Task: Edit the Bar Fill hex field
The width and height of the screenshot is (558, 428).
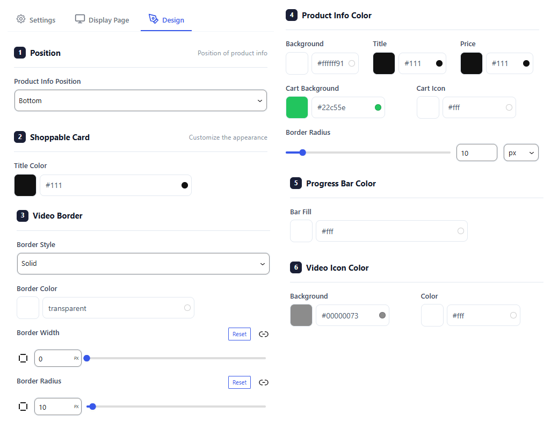Action: coord(392,231)
